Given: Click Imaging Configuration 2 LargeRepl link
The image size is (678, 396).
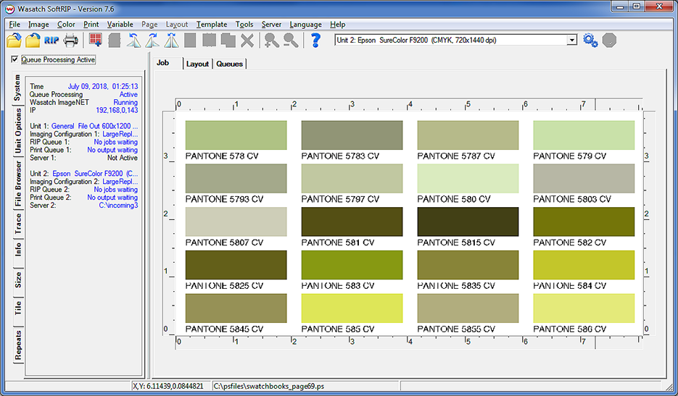Looking at the screenshot, I should point(120,182).
